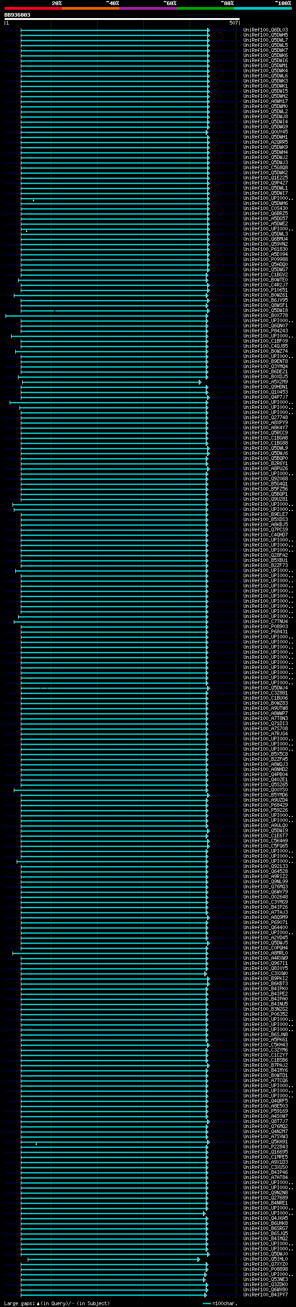Select the UniRef100_Q92068 label
Screen dimensions: 296x1307
tap(265, 479)
